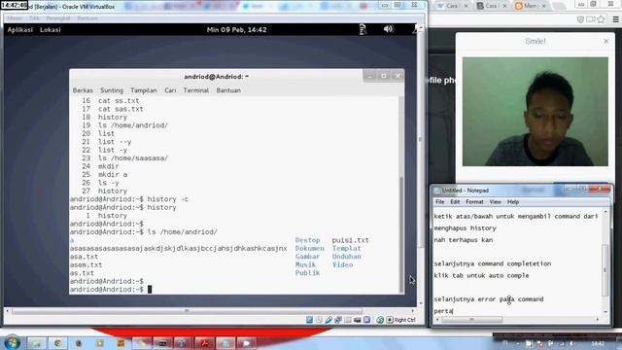Open Sunting menu in the terminal

(x=112, y=90)
